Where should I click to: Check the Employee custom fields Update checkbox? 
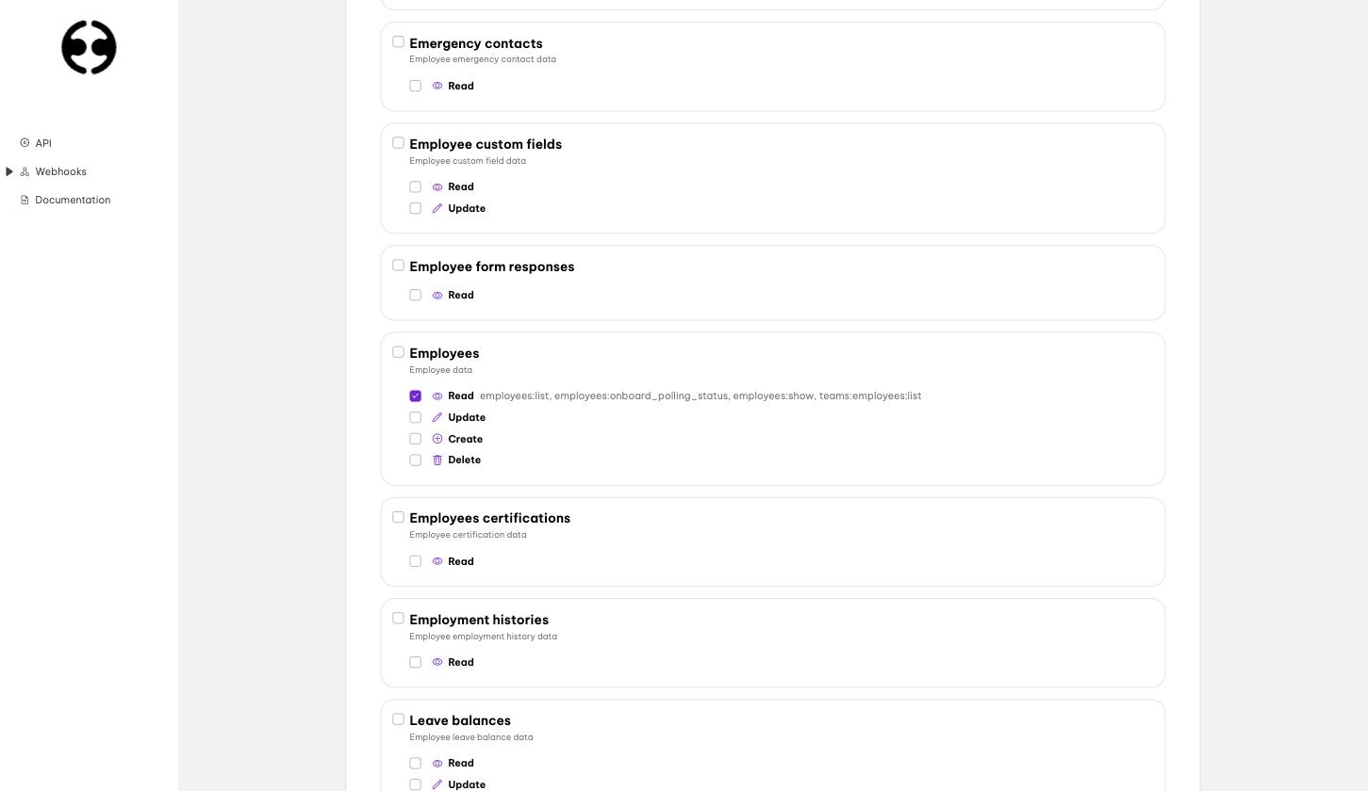[x=415, y=208]
